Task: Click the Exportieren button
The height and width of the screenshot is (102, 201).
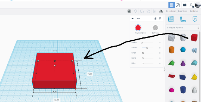Action: [x=183, y=11]
